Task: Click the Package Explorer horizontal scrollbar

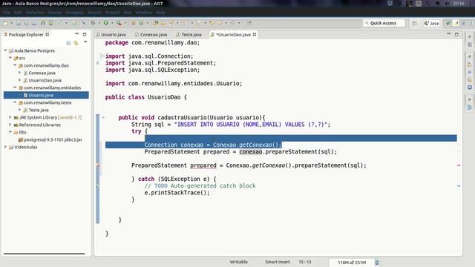Action: point(45,254)
